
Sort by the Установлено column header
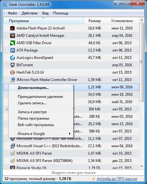pos(122,21)
